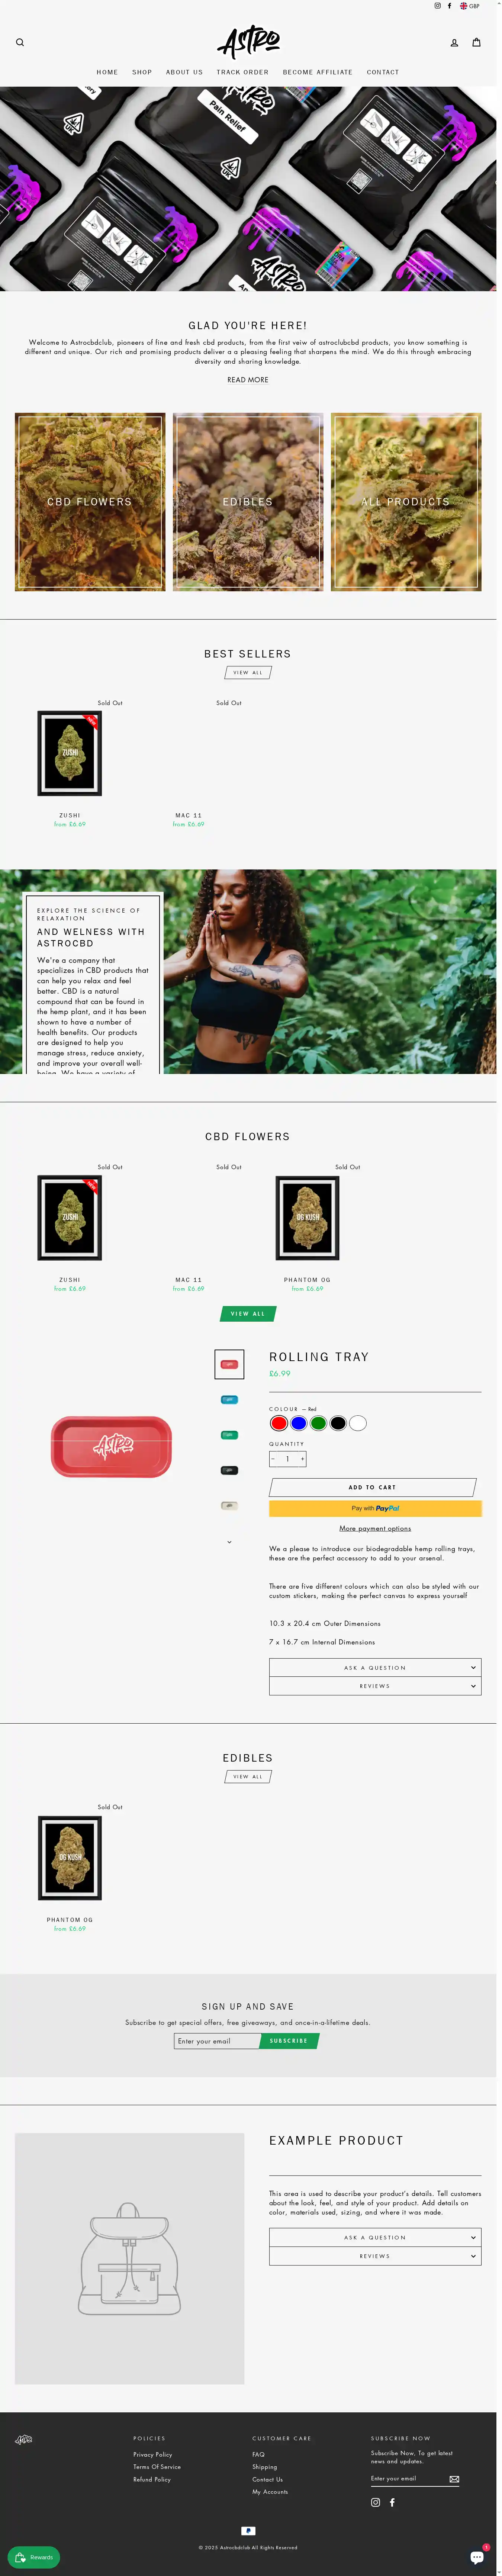
Task: Open Become Affiliate menu item
Action: tap(318, 72)
